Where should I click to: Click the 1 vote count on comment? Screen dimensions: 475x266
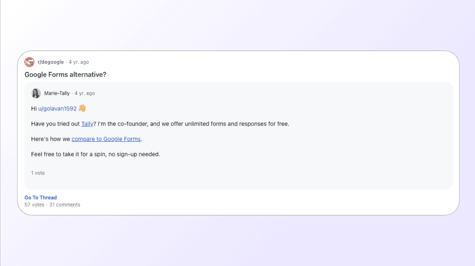(38, 173)
